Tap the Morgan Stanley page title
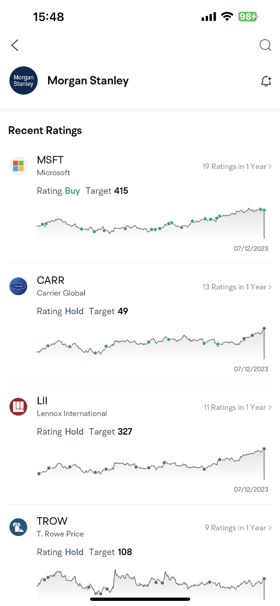Image resolution: width=280 pixels, height=606 pixels. click(x=88, y=81)
